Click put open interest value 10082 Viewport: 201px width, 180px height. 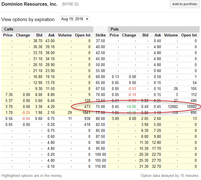click(192, 107)
